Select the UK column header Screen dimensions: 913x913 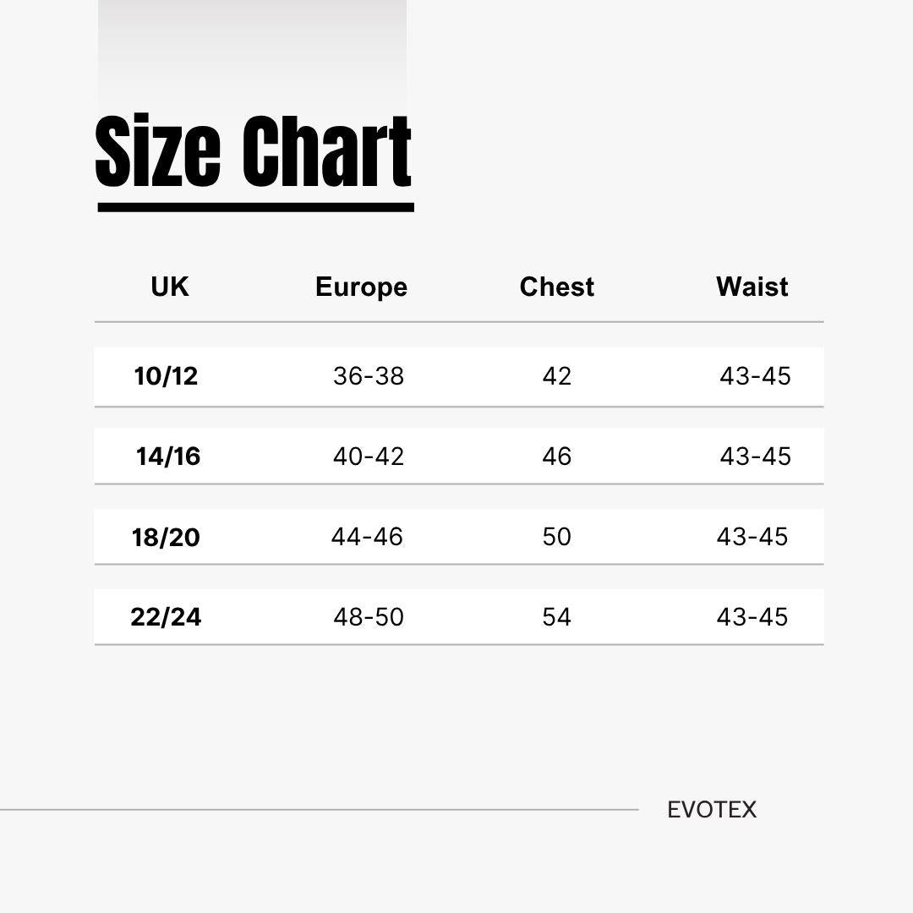(169, 287)
